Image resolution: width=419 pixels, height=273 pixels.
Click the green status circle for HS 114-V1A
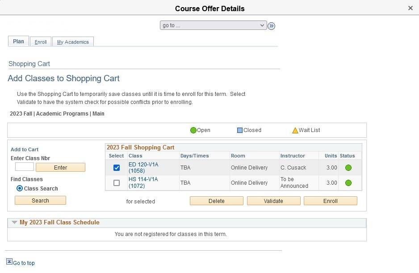(x=348, y=182)
